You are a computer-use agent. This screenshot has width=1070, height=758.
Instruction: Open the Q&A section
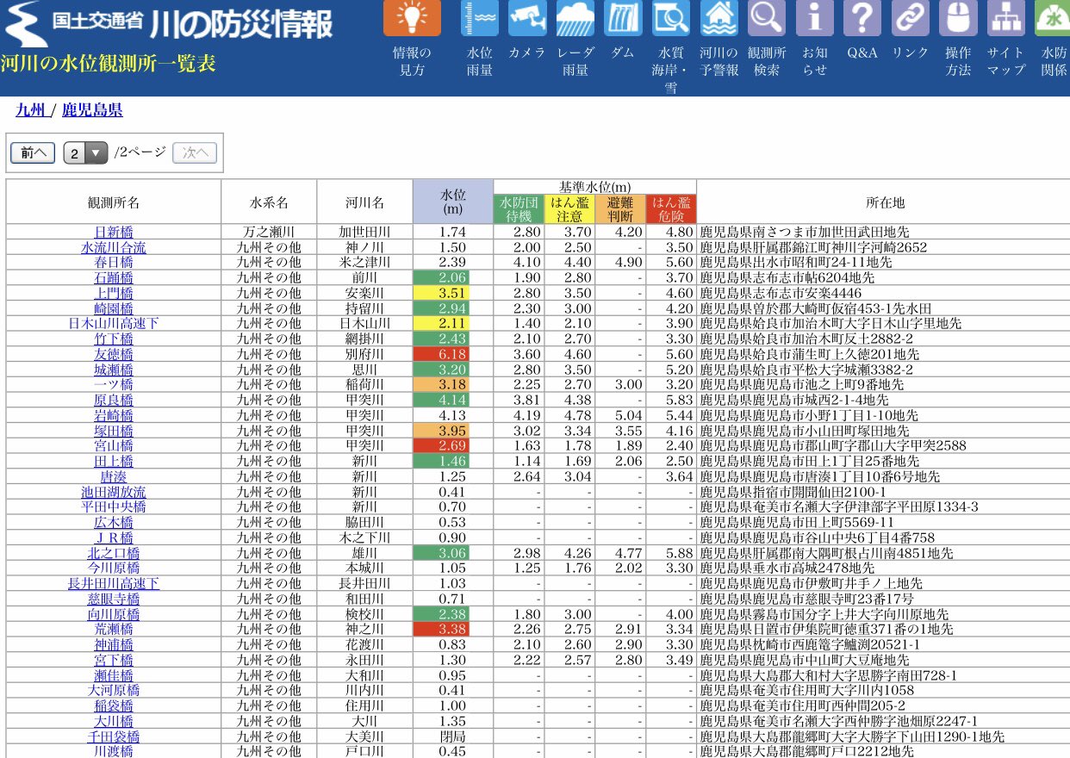[862, 17]
